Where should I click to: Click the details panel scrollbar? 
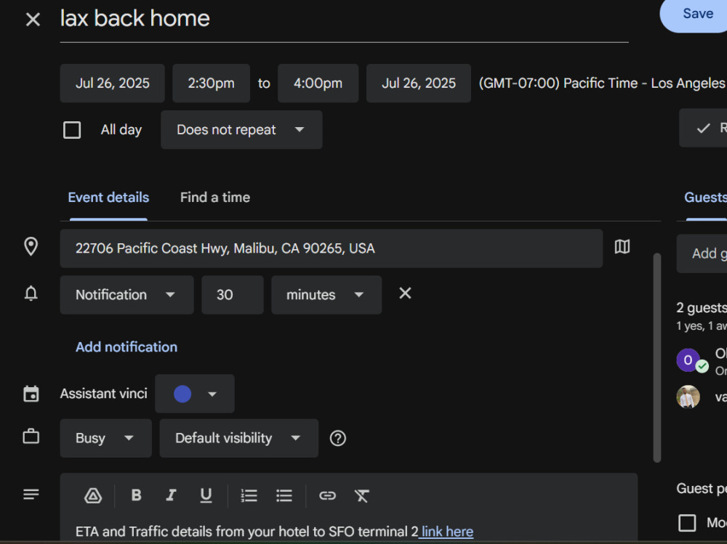657,358
